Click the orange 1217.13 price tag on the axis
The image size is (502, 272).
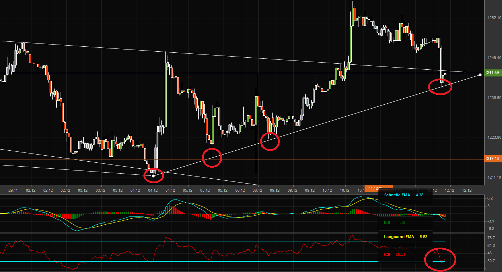pos(492,159)
